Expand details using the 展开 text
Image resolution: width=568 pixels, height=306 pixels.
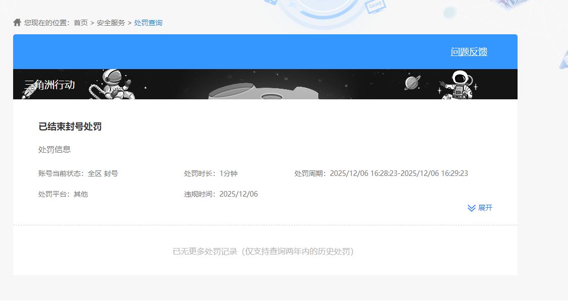coord(485,208)
